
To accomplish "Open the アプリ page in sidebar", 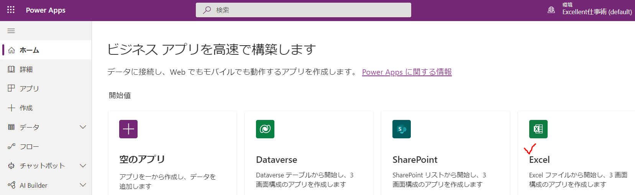I will click(30, 88).
